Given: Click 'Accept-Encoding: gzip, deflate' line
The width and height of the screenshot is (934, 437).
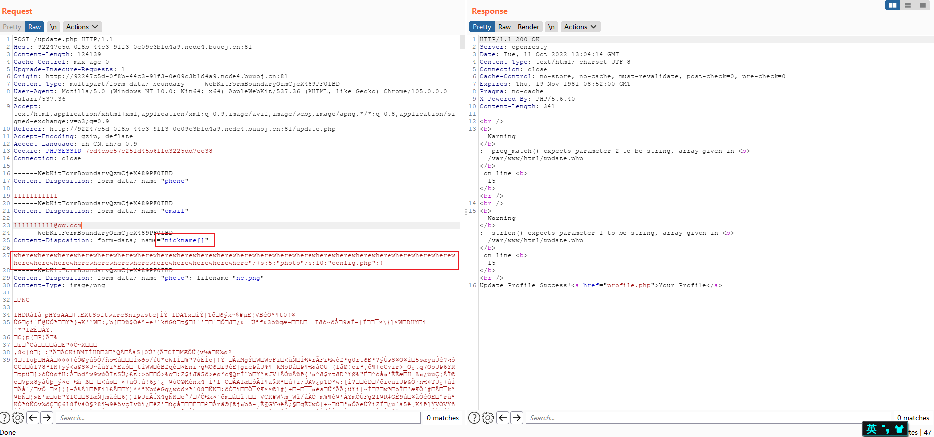Looking at the screenshot, I should pos(73,136).
